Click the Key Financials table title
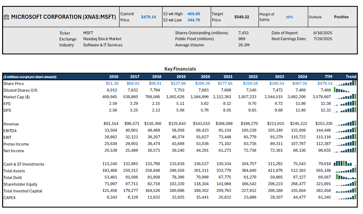Viewport: 363px width, 214px height. (180, 69)
